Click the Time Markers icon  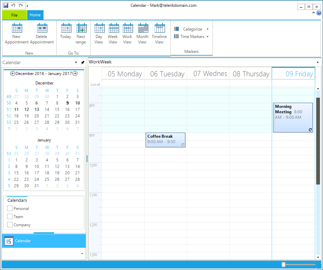point(176,36)
